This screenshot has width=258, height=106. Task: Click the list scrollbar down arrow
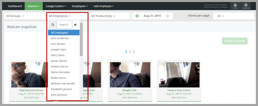[x=81, y=98]
